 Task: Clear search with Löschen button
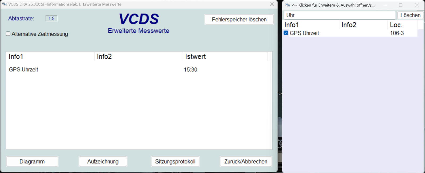(410, 15)
